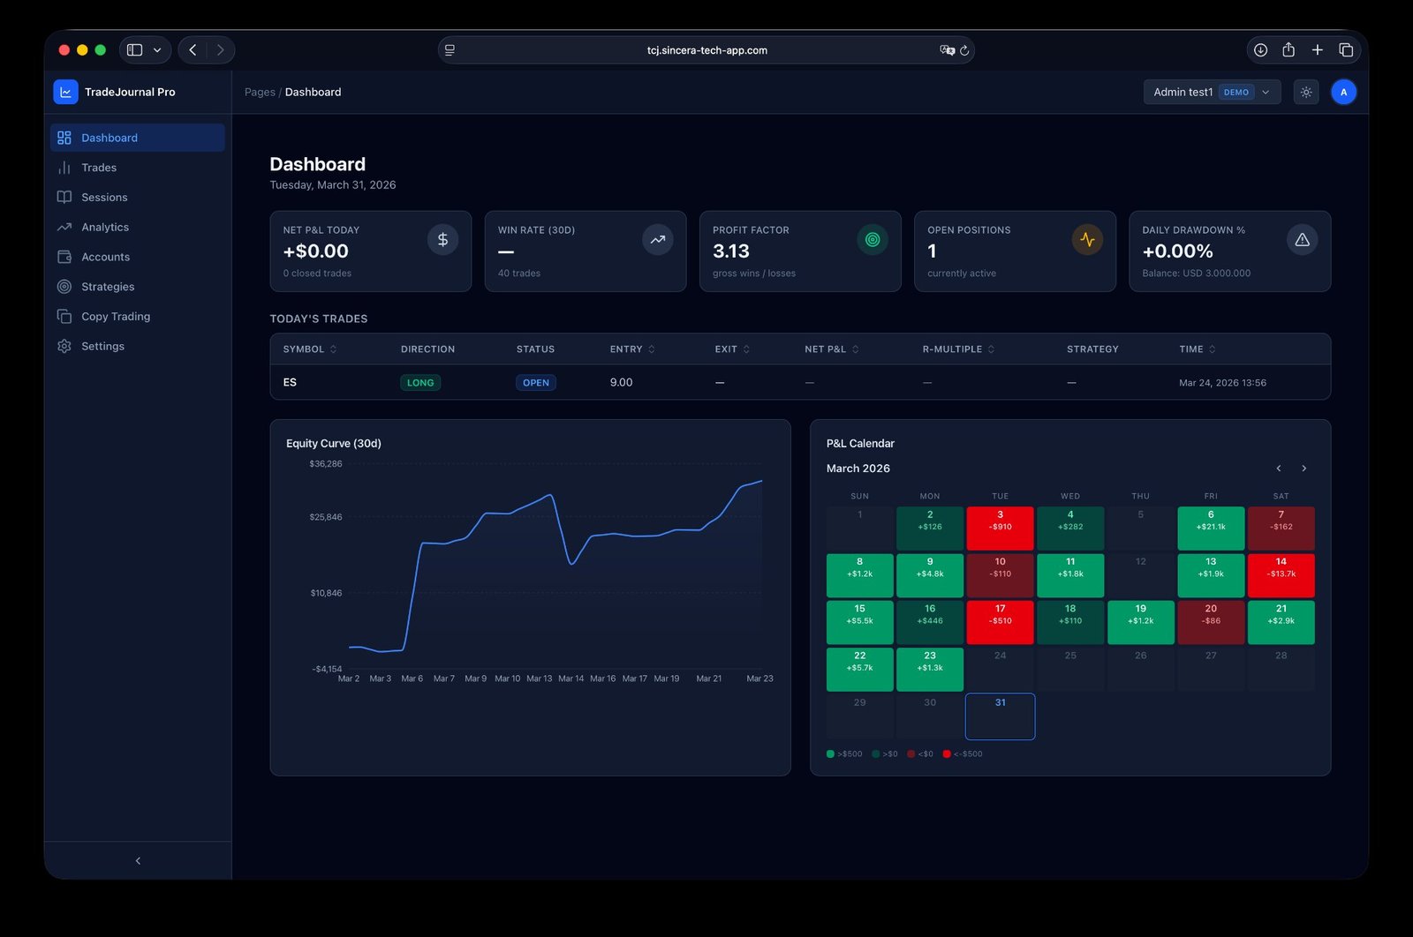Toggle light mode with the sun icon
This screenshot has height=937, width=1413.
tap(1306, 91)
